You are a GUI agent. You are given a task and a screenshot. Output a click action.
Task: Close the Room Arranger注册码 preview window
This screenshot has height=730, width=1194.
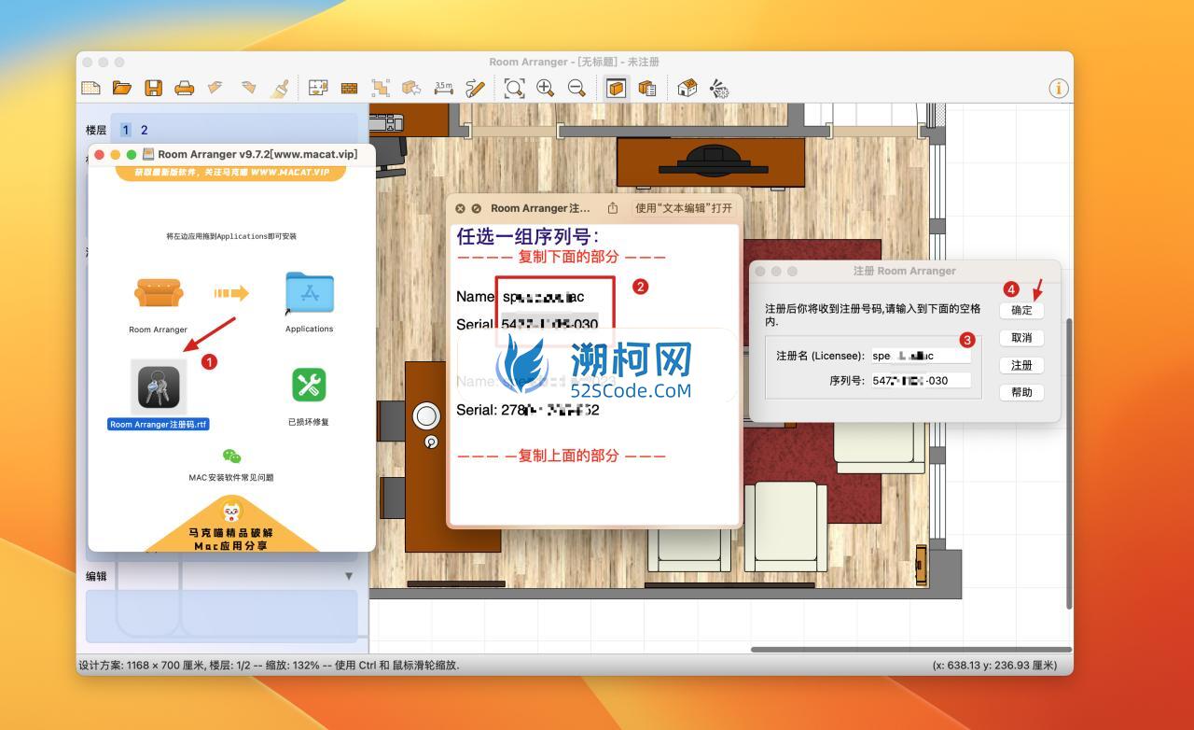[460, 208]
